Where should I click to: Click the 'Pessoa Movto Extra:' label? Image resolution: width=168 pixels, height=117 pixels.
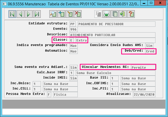pos(26,94)
